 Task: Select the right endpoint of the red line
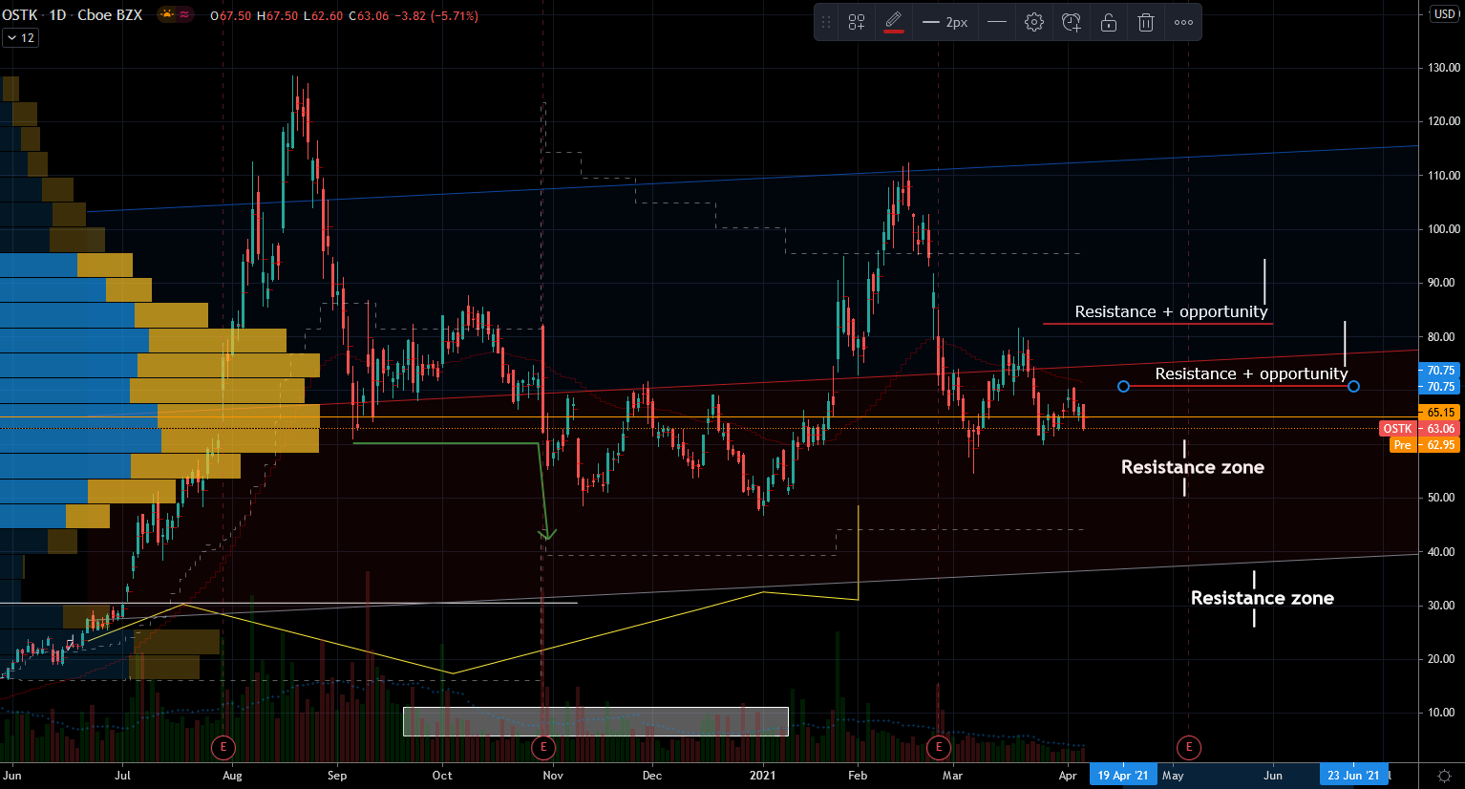1353,387
